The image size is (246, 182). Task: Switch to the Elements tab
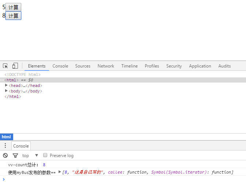37,66
